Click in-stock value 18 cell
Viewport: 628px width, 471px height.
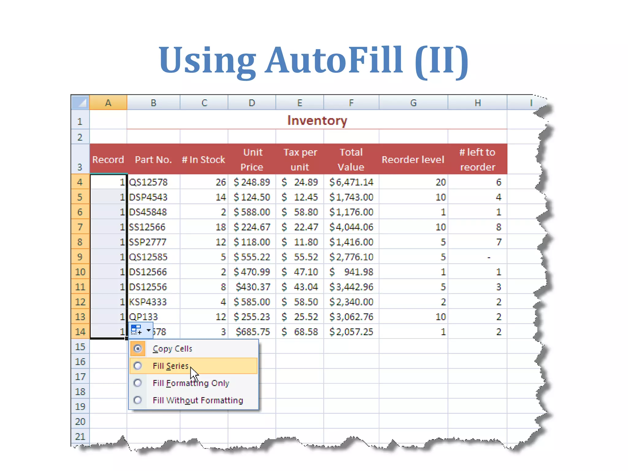click(x=204, y=227)
